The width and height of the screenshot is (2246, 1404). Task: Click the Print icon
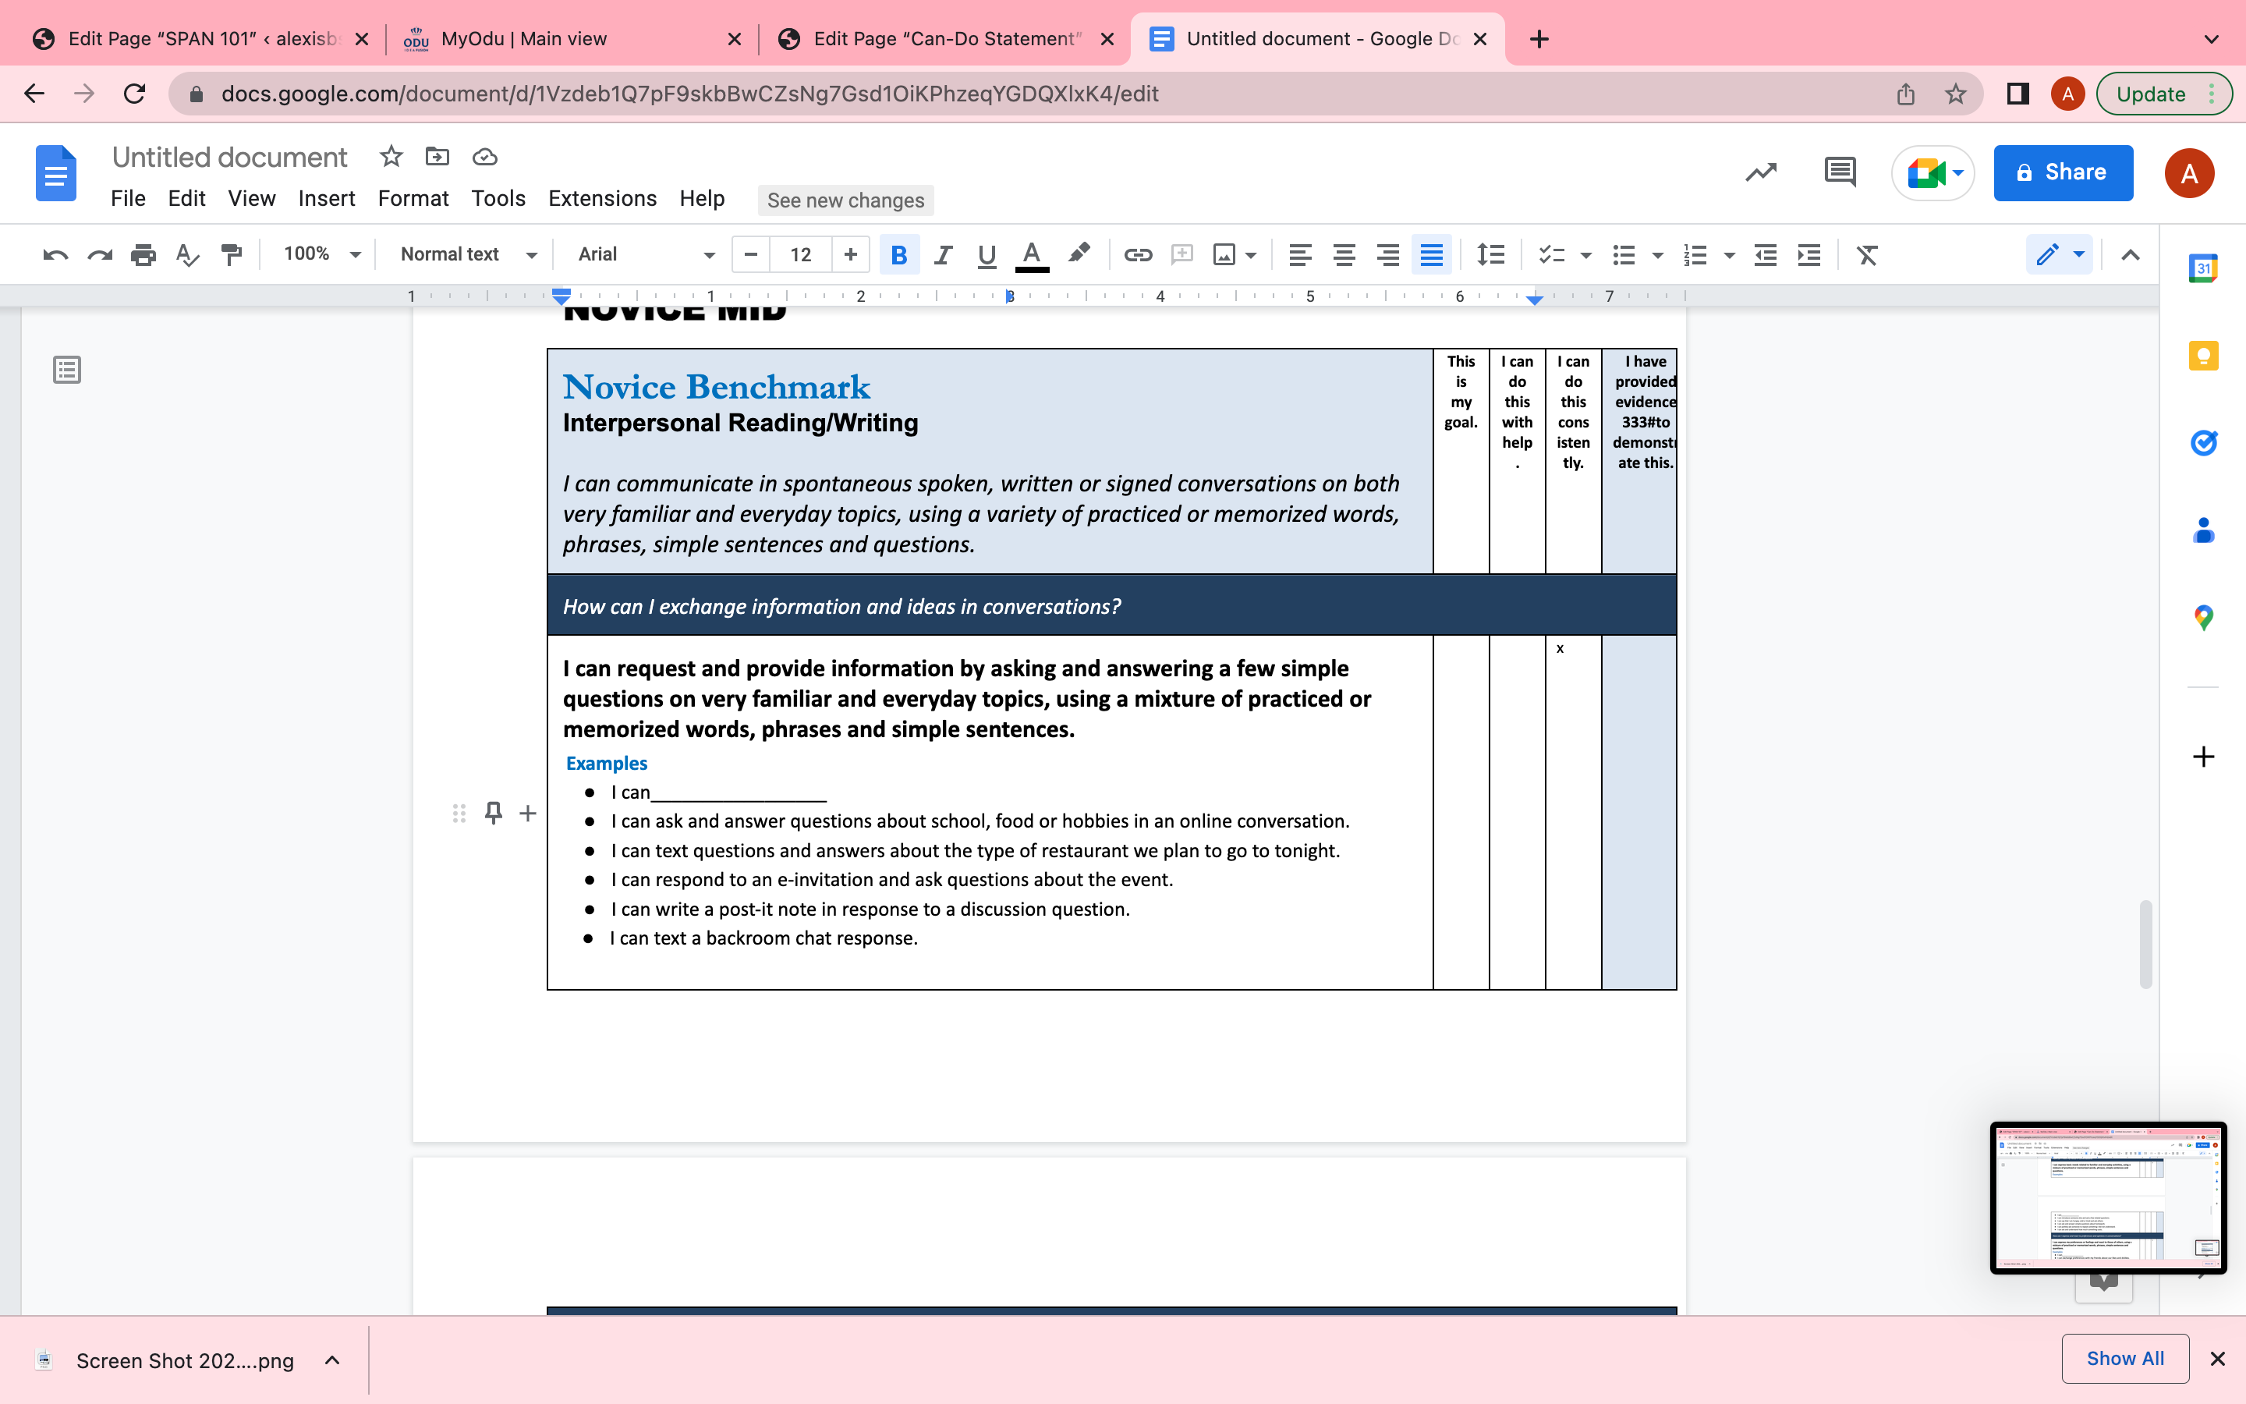pos(143,254)
